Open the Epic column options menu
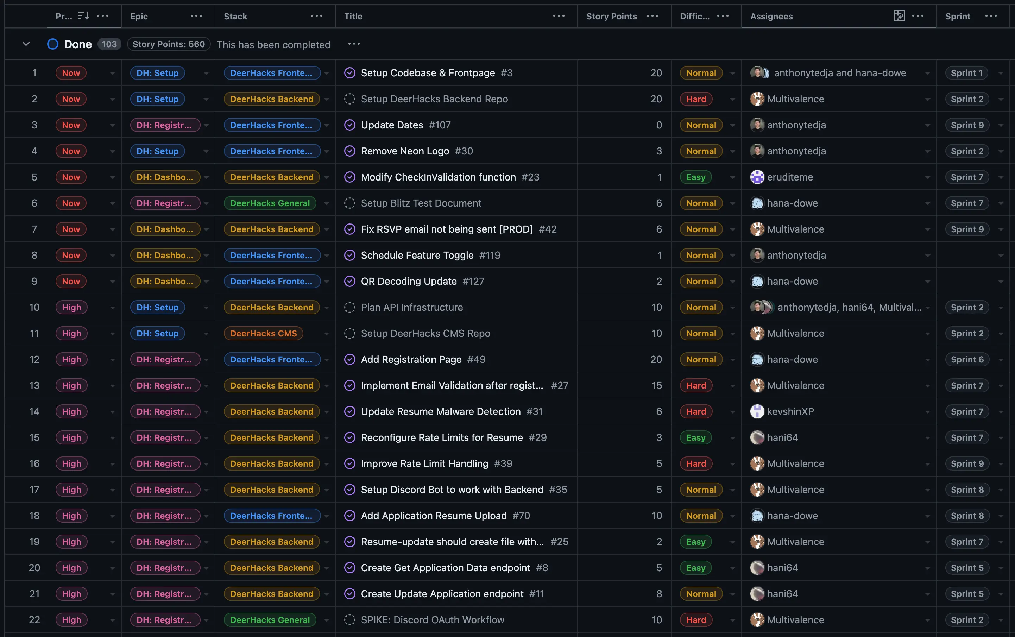Viewport: 1015px width, 637px height. pos(196,16)
